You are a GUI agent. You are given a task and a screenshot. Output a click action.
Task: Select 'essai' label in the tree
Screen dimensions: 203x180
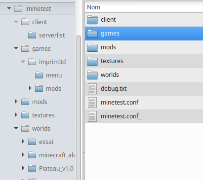point(46,142)
